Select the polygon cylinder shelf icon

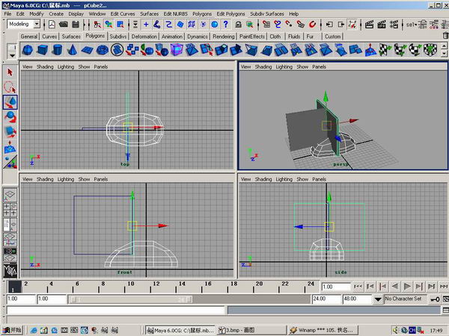58,50
